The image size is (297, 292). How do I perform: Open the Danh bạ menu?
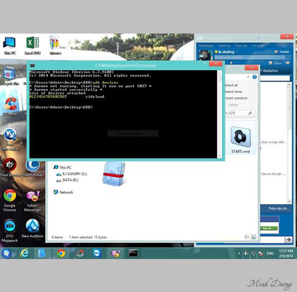click(224, 46)
